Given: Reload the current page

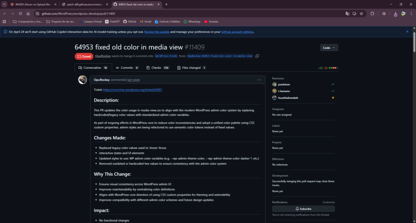Looking at the screenshot, I should 20,13.
